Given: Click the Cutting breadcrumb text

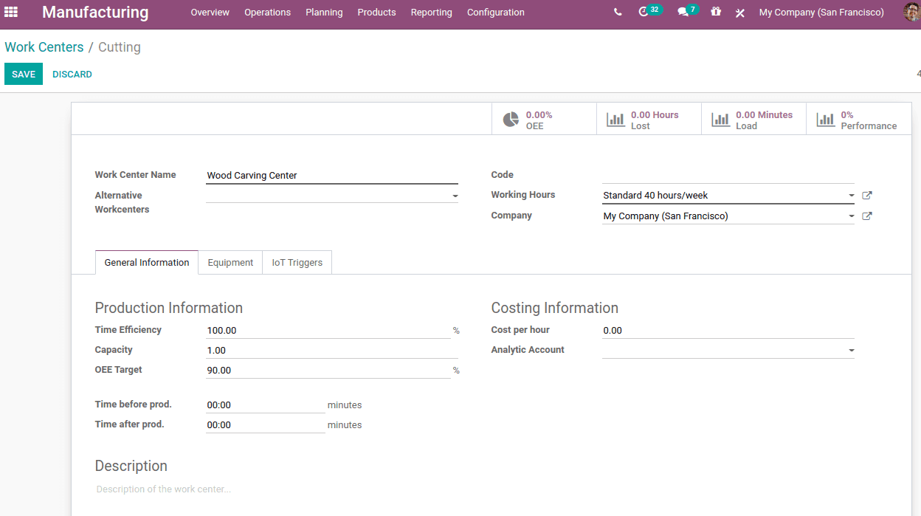Looking at the screenshot, I should pos(120,47).
